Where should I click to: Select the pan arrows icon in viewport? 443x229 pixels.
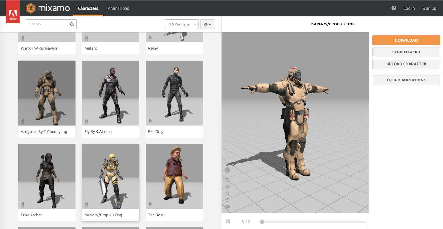tap(228, 187)
